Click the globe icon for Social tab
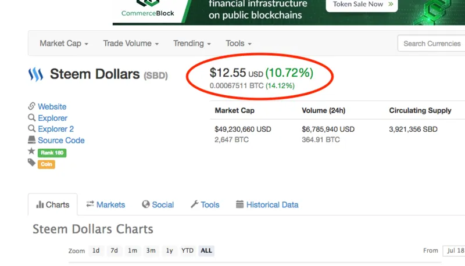The height and width of the screenshot is (266, 465). (x=146, y=204)
